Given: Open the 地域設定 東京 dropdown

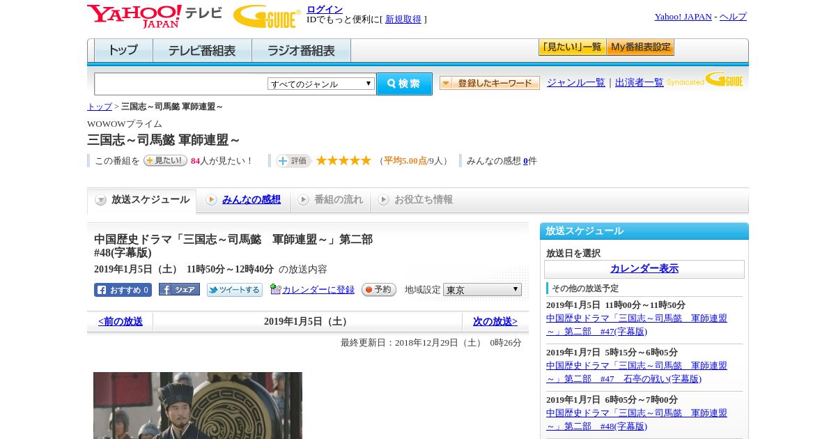Looking at the screenshot, I should click(482, 290).
